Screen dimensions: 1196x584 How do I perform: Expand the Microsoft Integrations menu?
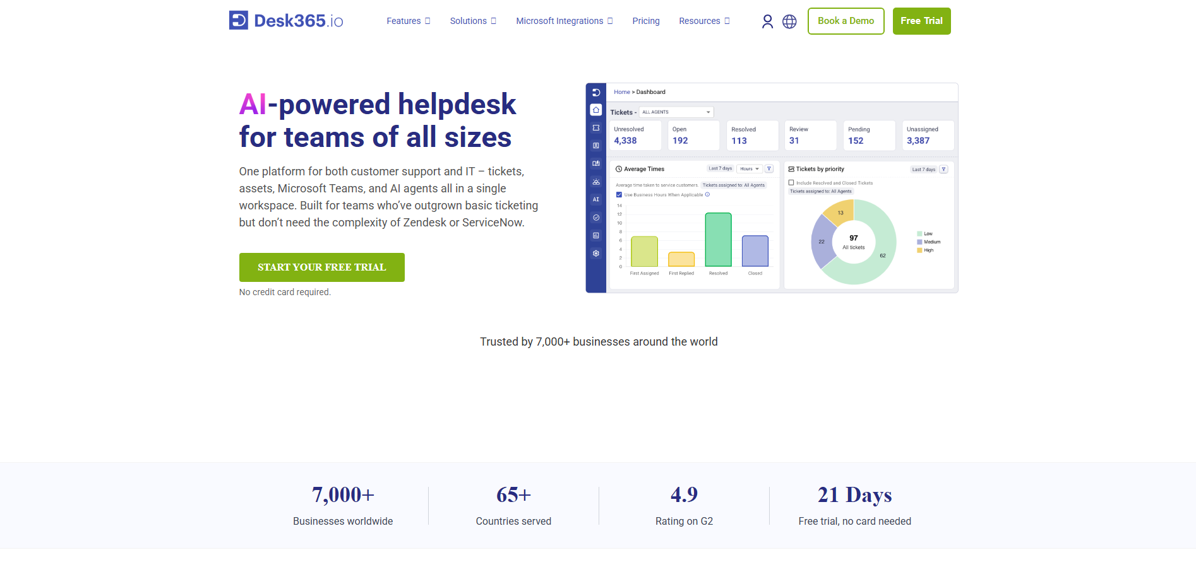tap(565, 21)
